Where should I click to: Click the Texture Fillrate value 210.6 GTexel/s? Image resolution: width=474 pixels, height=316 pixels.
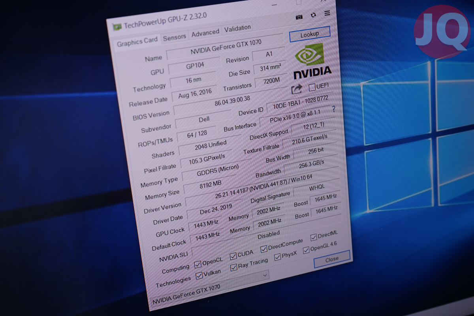[x=309, y=139]
